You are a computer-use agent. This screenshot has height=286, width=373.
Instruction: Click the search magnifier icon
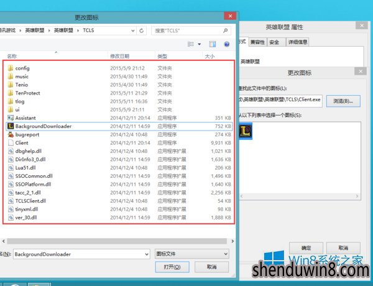(x=225, y=30)
